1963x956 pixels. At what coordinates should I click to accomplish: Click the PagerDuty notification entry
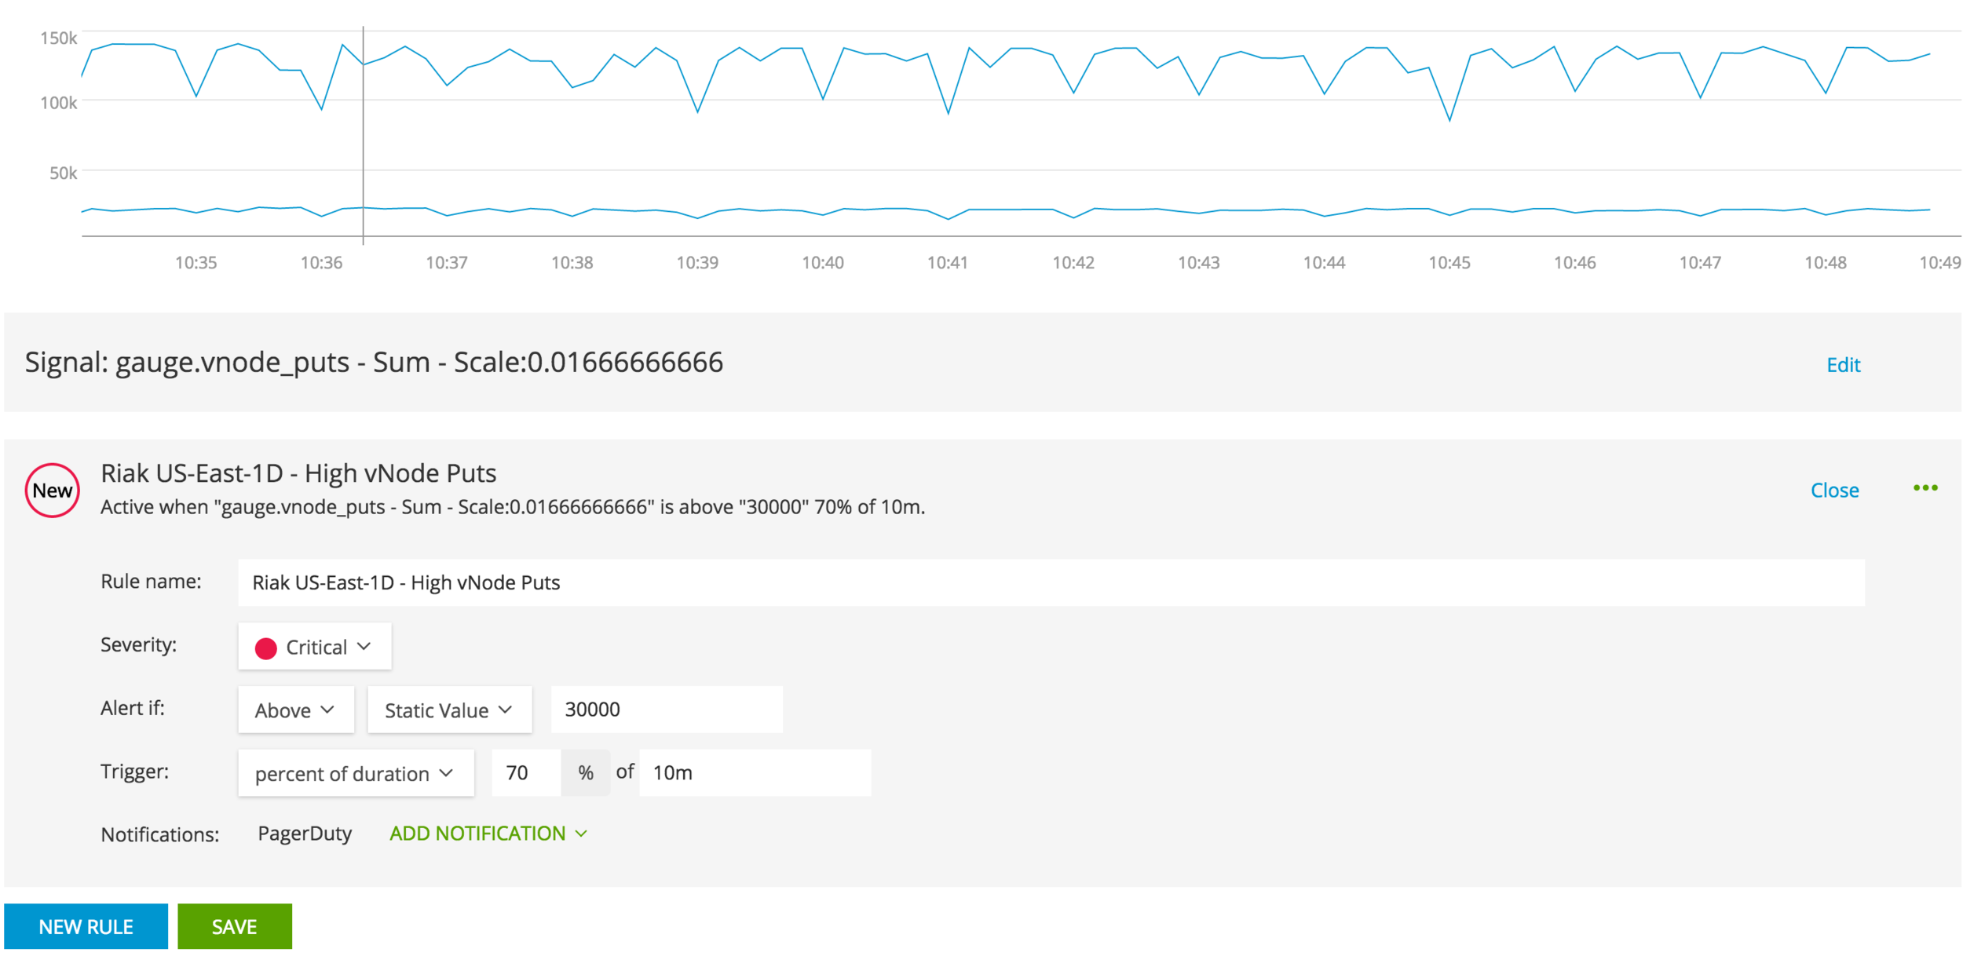(305, 834)
